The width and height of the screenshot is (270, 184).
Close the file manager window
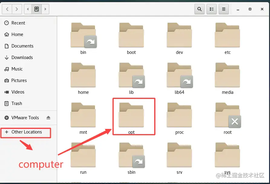(262, 9)
